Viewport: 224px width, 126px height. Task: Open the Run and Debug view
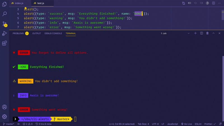click(4, 33)
